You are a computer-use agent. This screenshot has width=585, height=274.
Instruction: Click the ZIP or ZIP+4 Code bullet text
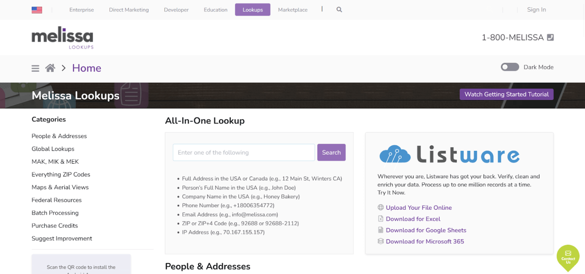[240, 223]
